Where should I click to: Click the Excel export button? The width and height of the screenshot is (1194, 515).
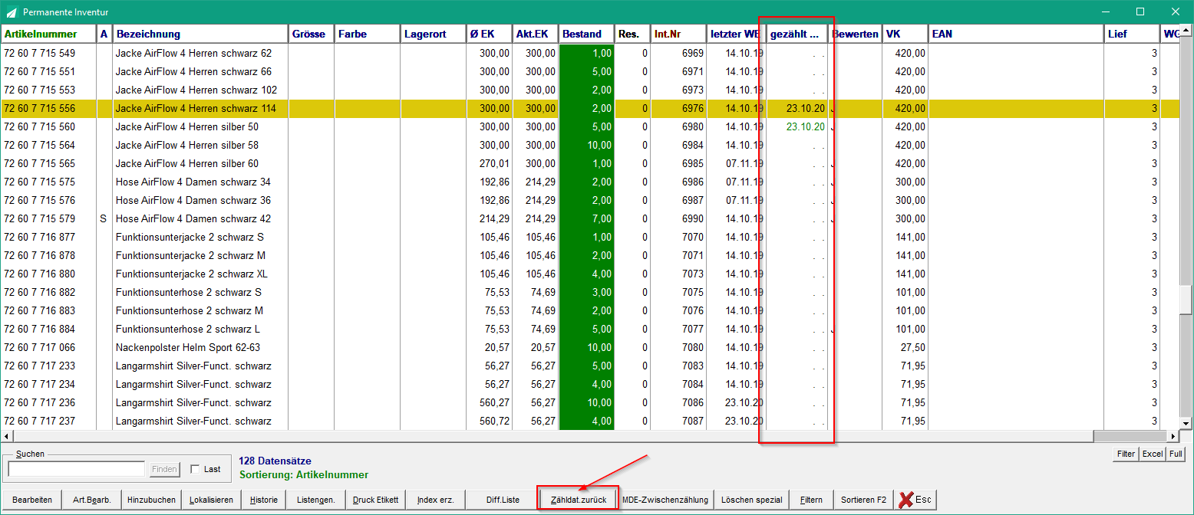[x=1153, y=454]
